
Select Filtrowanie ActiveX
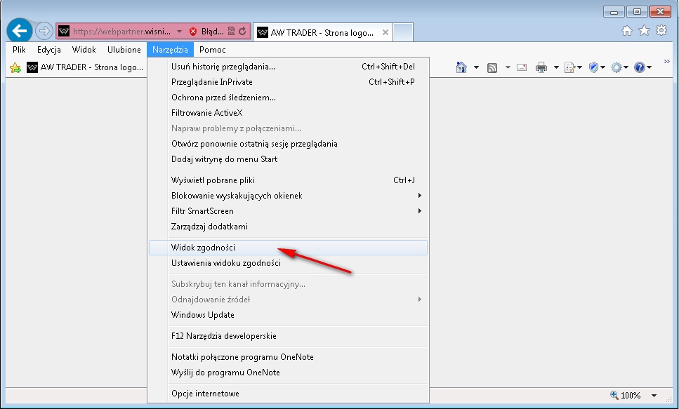point(288,113)
